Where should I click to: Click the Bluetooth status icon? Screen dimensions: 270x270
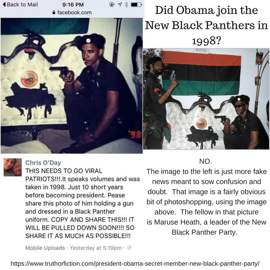tap(126, 5)
